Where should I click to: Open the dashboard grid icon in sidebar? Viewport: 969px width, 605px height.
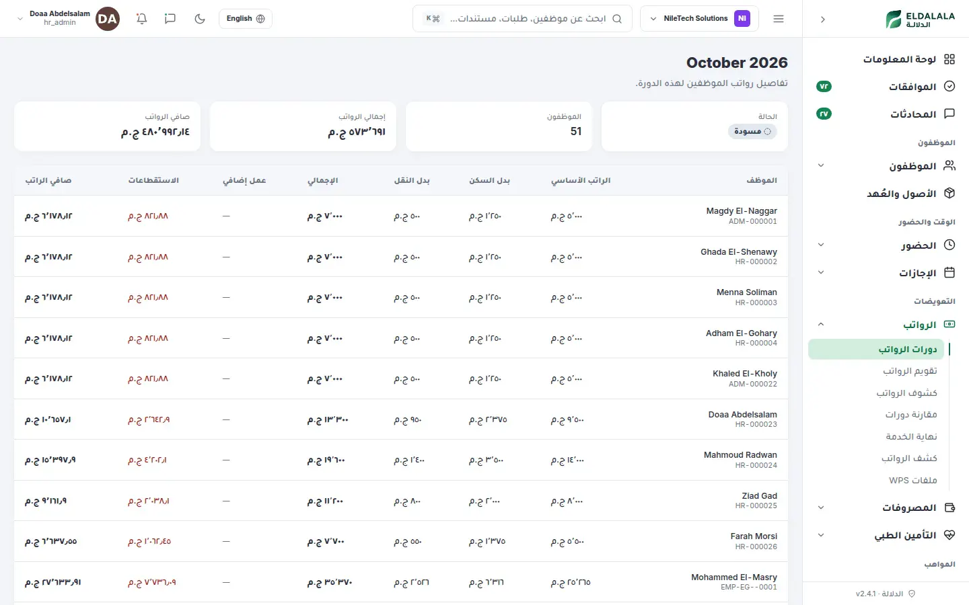pyautogui.click(x=949, y=59)
